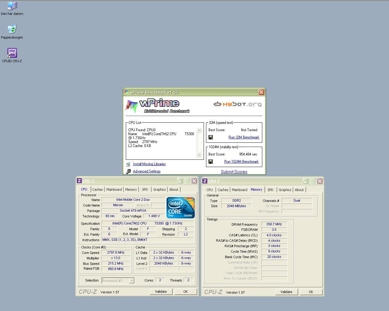Switch to Caches tab in left CPU-Z
This screenshot has height=311, width=389.
(x=98, y=190)
